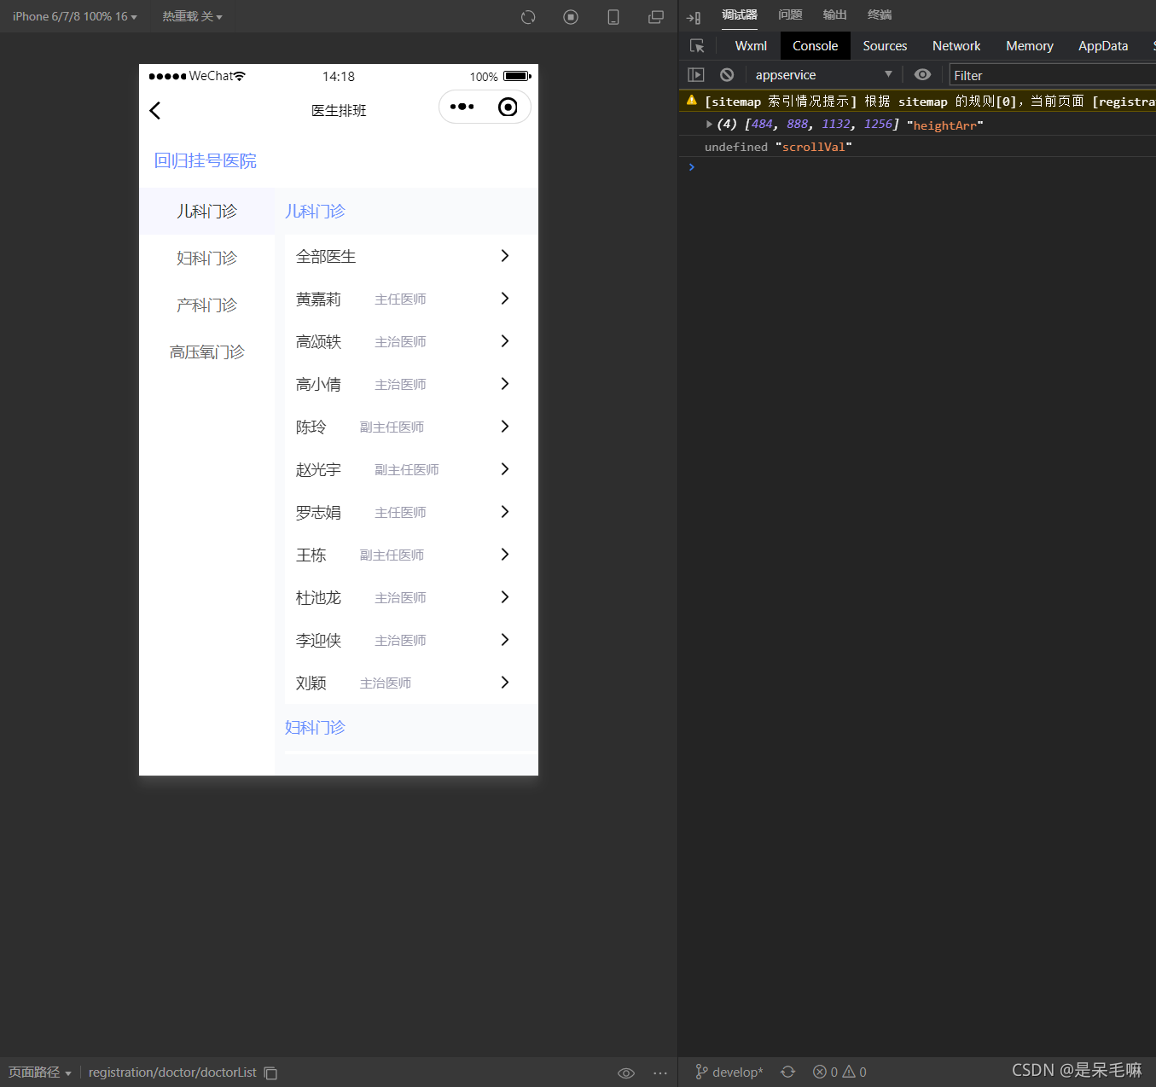Click the chevron for 黄嘉莉
1156x1087 pixels.
coord(505,299)
